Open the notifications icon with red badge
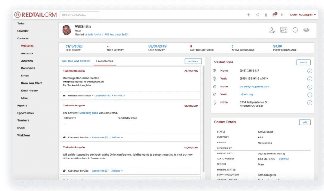 (274, 14)
